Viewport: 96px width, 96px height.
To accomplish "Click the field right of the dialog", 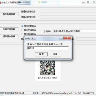I will click(86, 39).
